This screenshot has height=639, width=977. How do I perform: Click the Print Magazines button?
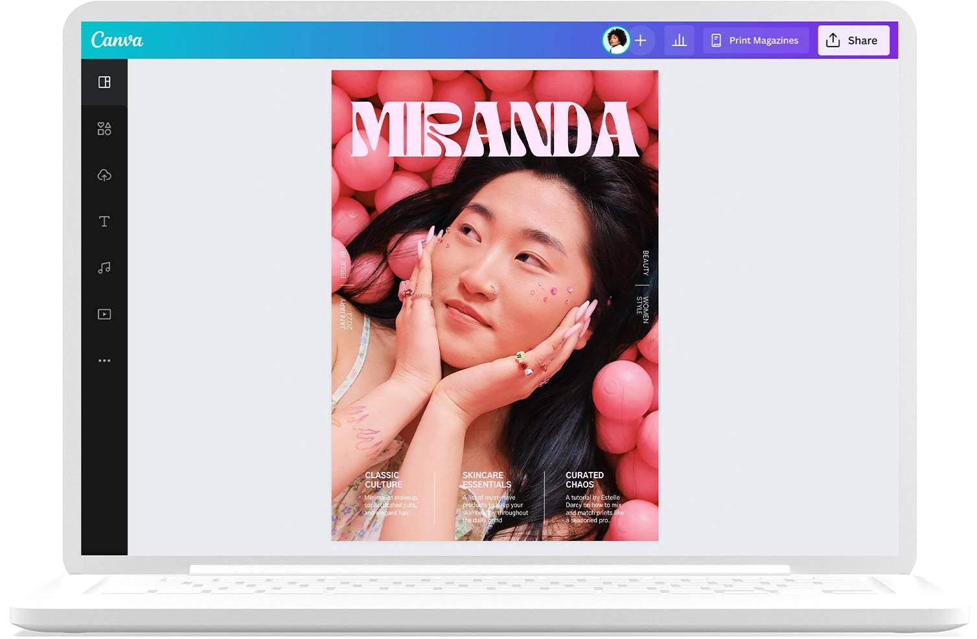point(755,40)
